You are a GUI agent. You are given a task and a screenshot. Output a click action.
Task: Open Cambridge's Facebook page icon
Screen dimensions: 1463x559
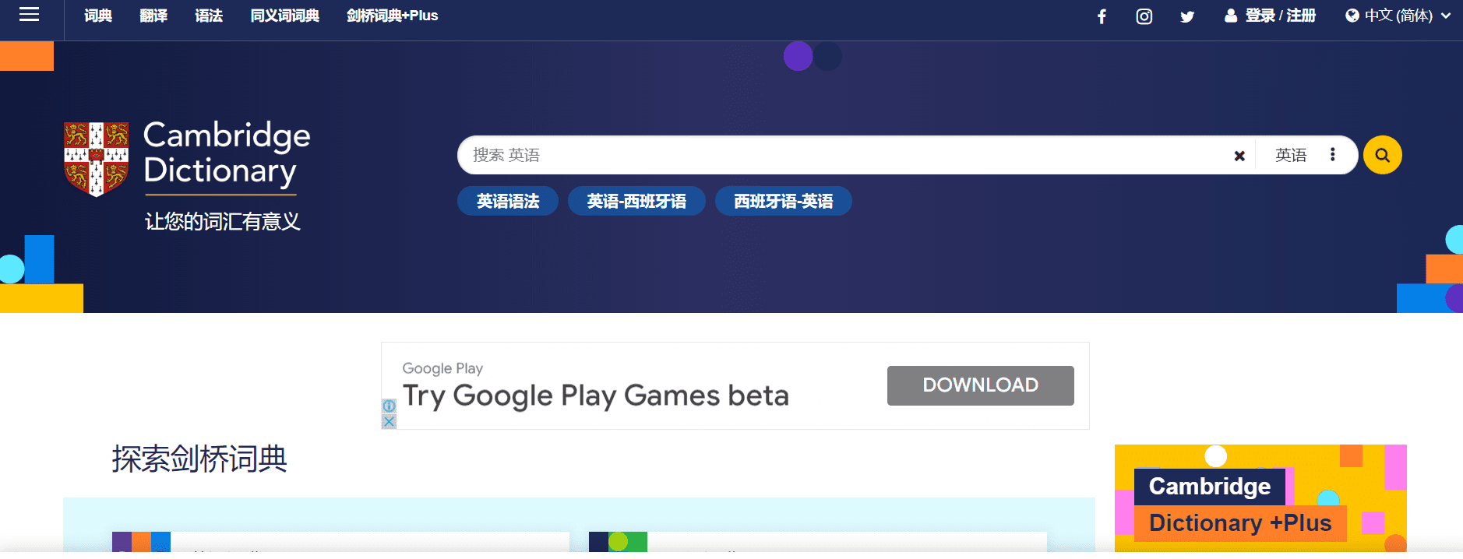pos(1102,16)
